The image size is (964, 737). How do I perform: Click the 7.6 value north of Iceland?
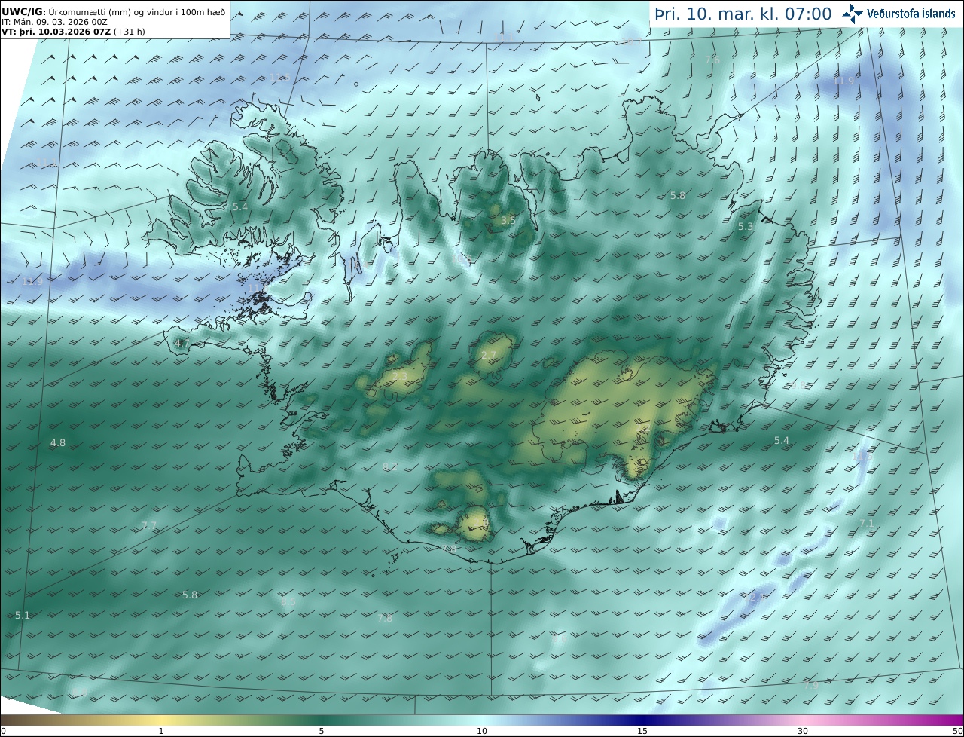[x=712, y=60]
